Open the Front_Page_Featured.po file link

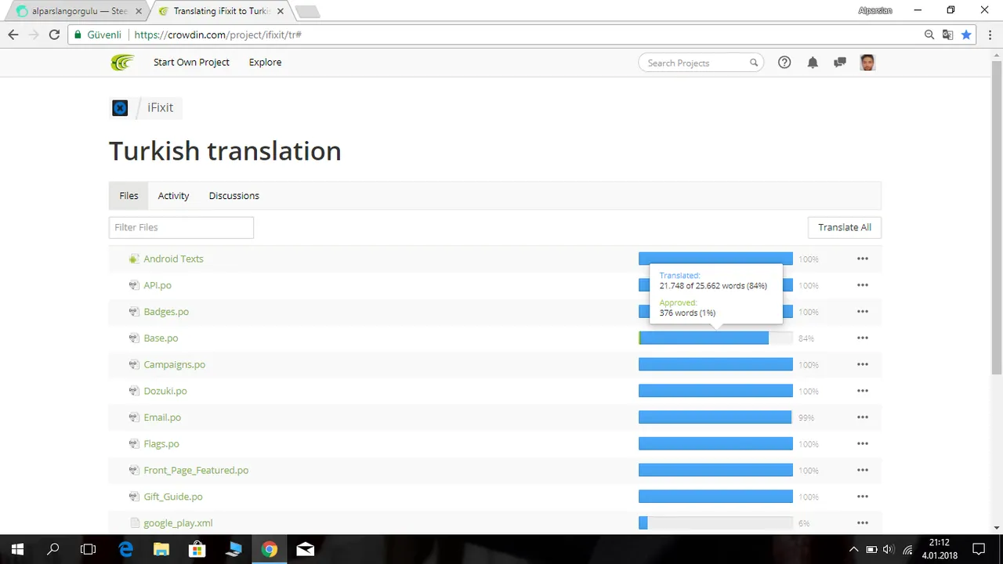point(196,470)
